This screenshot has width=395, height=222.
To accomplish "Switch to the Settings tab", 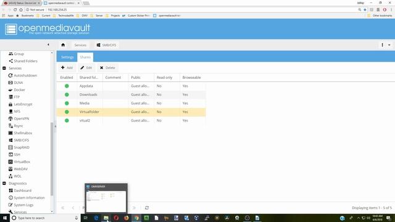I will (67, 57).
